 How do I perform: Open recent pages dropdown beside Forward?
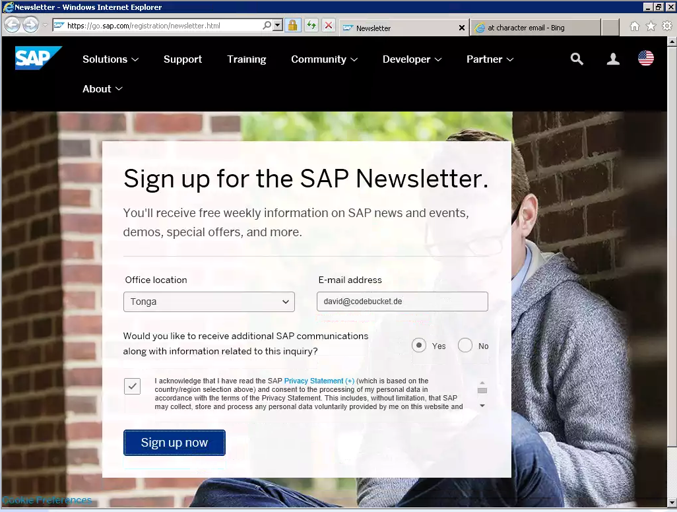[45, 25]
